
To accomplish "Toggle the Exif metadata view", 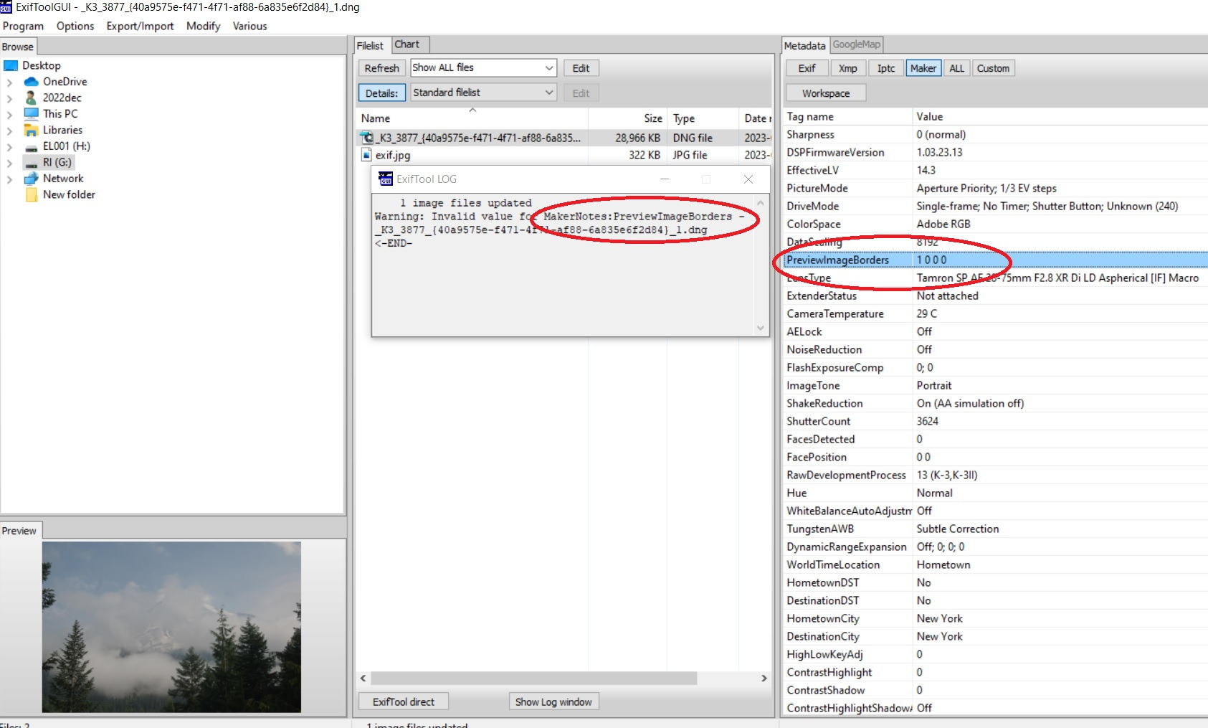I will click(x=806, y=67).
